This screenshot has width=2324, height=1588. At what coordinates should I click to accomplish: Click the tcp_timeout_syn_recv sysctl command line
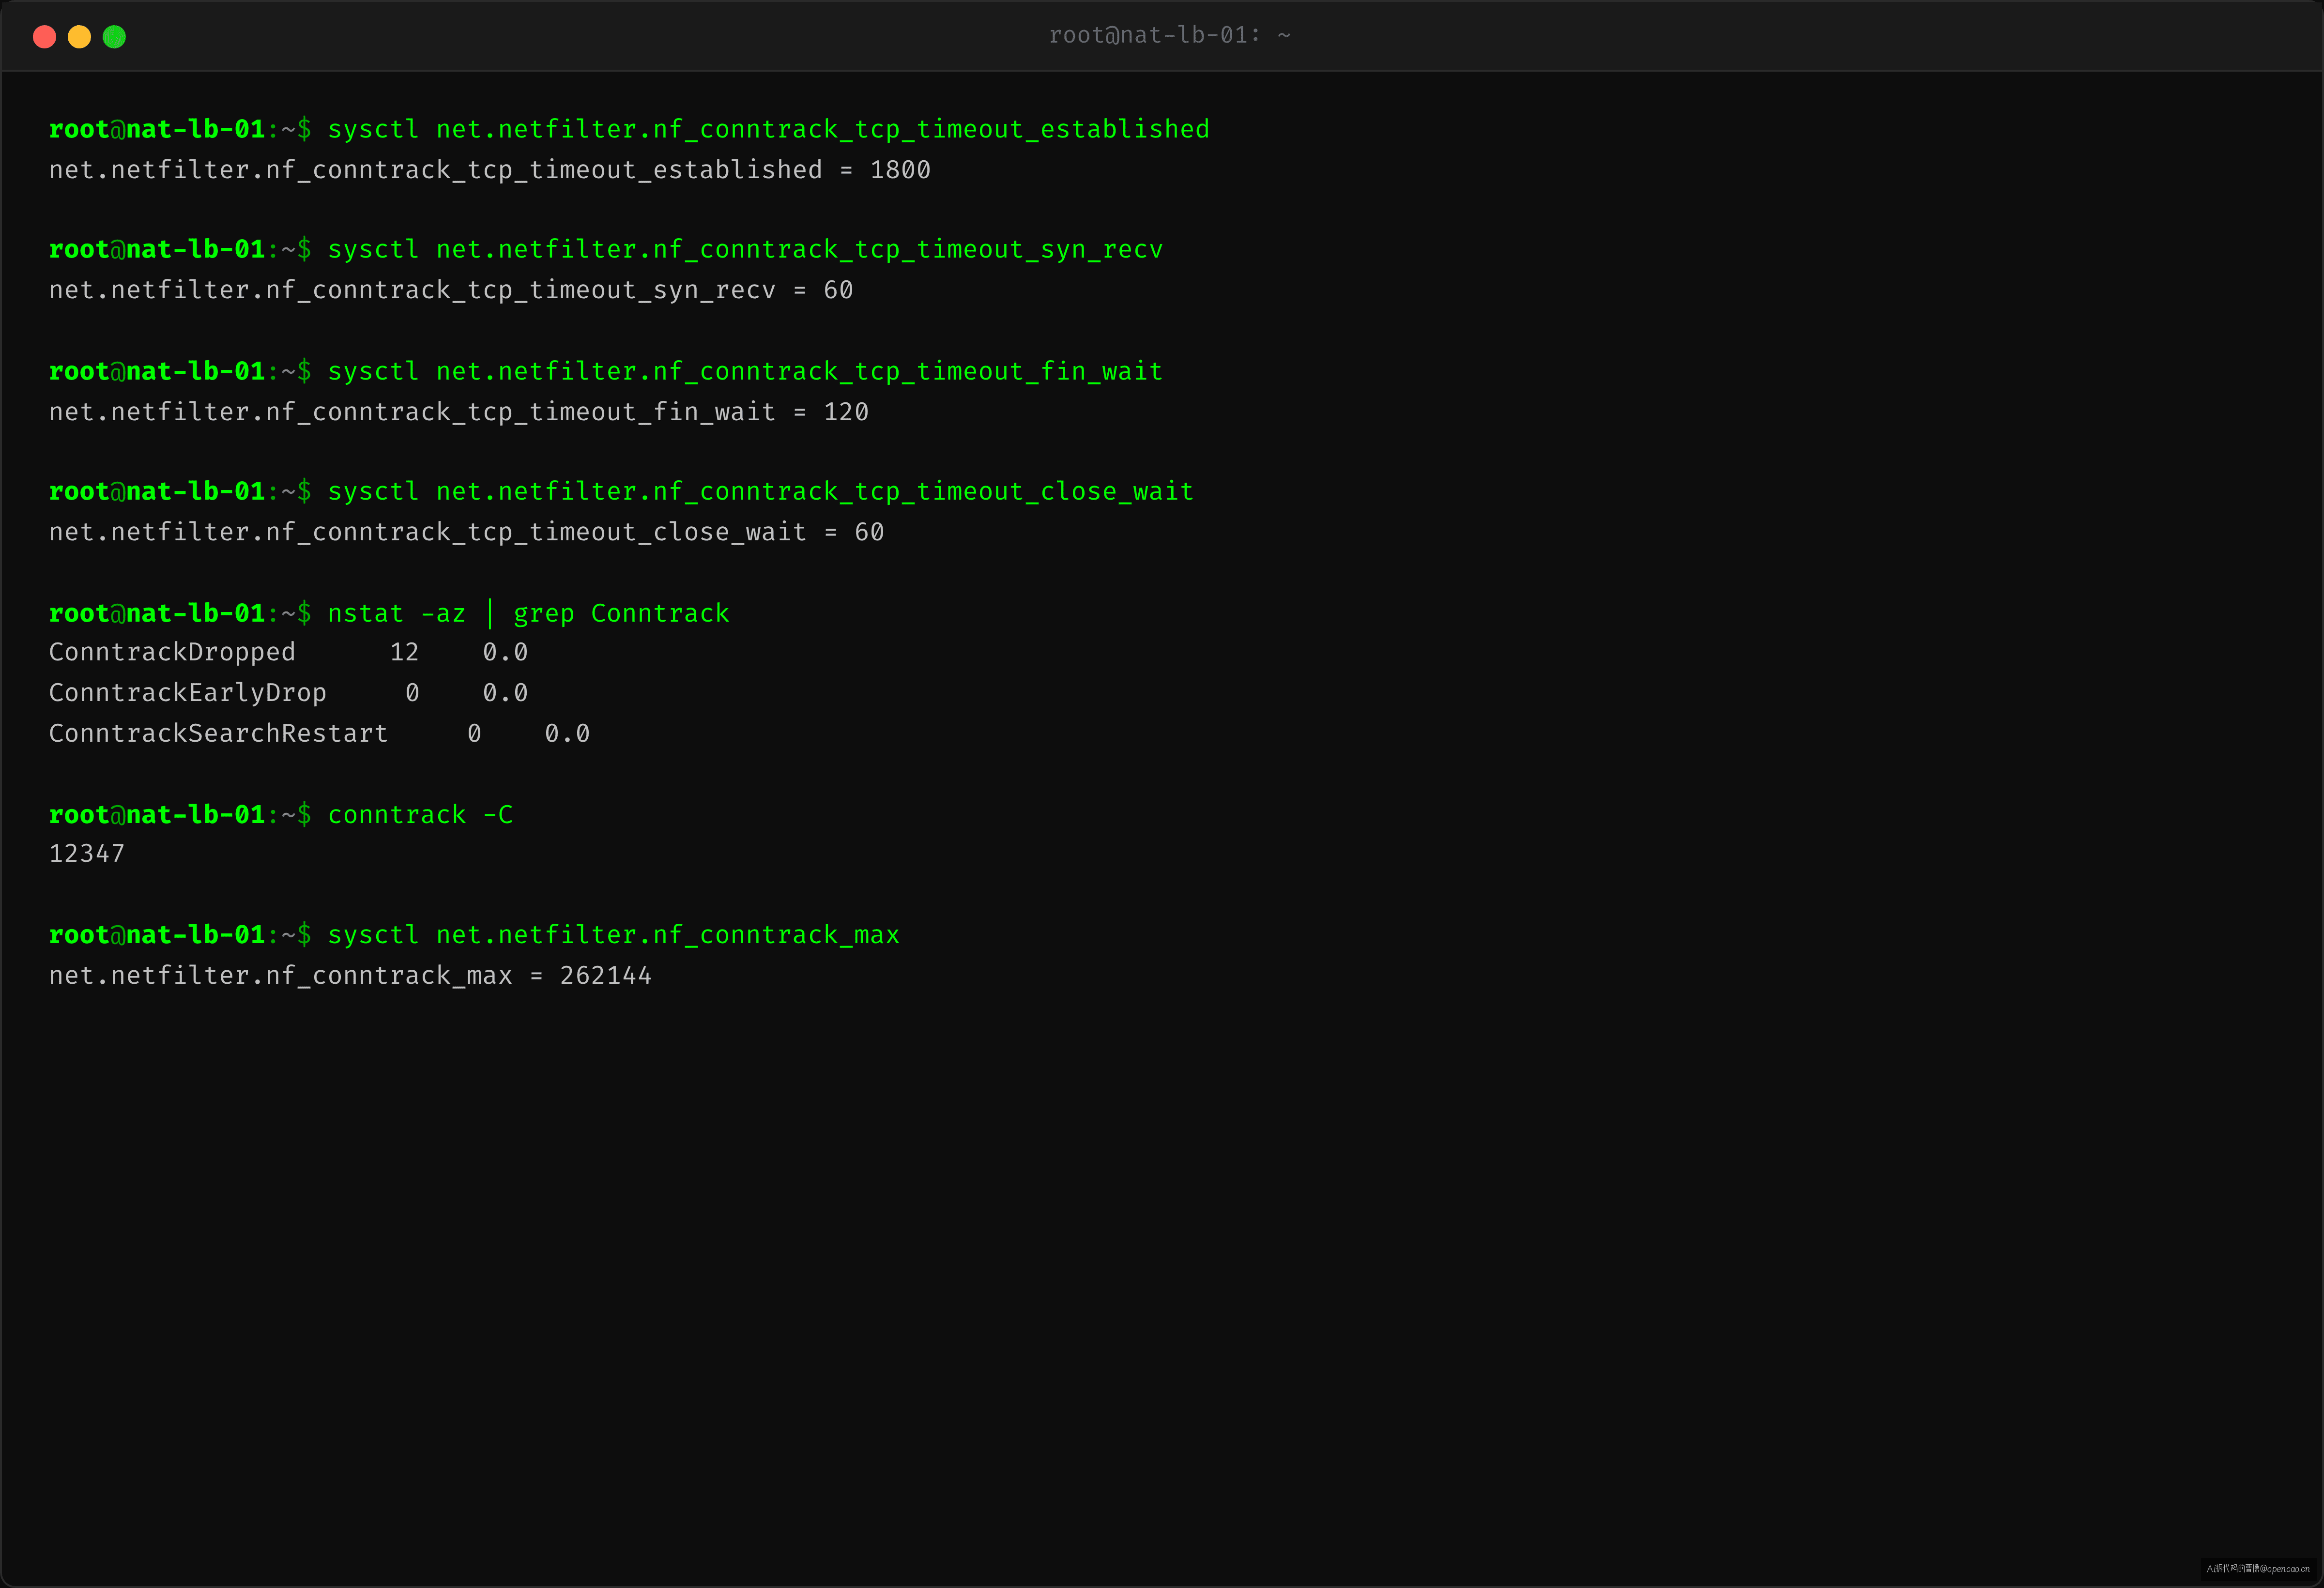click(x=745, y=249)
